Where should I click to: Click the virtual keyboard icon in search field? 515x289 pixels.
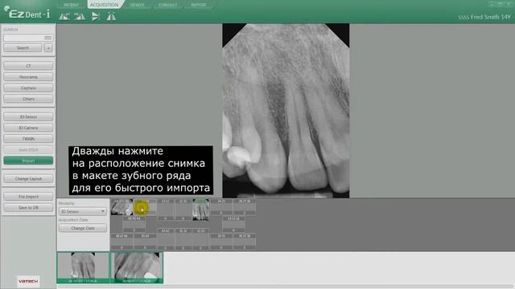(48, 38)
